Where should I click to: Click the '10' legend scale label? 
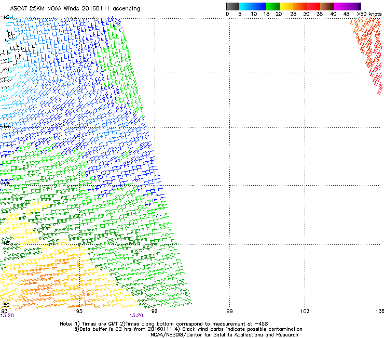click(x=254, y=14)
